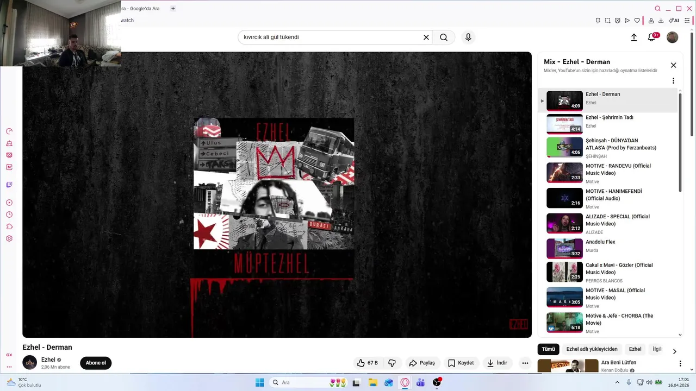Viewport: 696px width, 391px height.
Task: Click Abone ol subscribe button
Action: click(x=96, y=363)
